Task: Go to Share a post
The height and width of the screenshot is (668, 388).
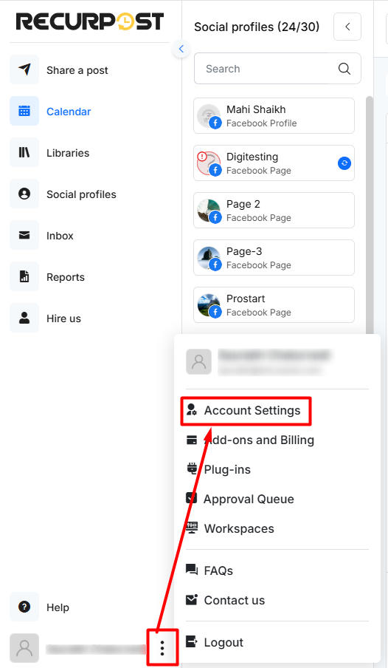Action: [77, 70]
